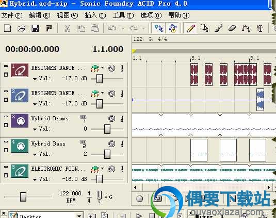The width and height of the screenshot is (276, 218).
Task: Open device selection for Hybrid Drums
Action: pyautogui.click(x=83, y=119)
